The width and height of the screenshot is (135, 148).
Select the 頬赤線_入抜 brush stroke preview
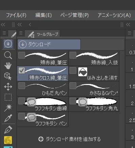coord(97,56)
